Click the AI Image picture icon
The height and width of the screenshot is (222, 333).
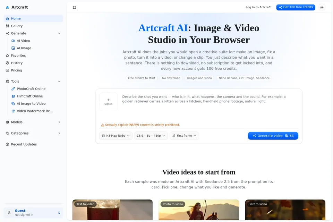point(13,48)
